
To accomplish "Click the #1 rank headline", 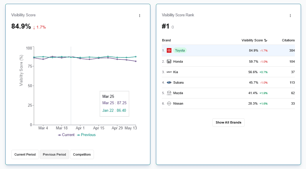I will click(x=166, y=26).
